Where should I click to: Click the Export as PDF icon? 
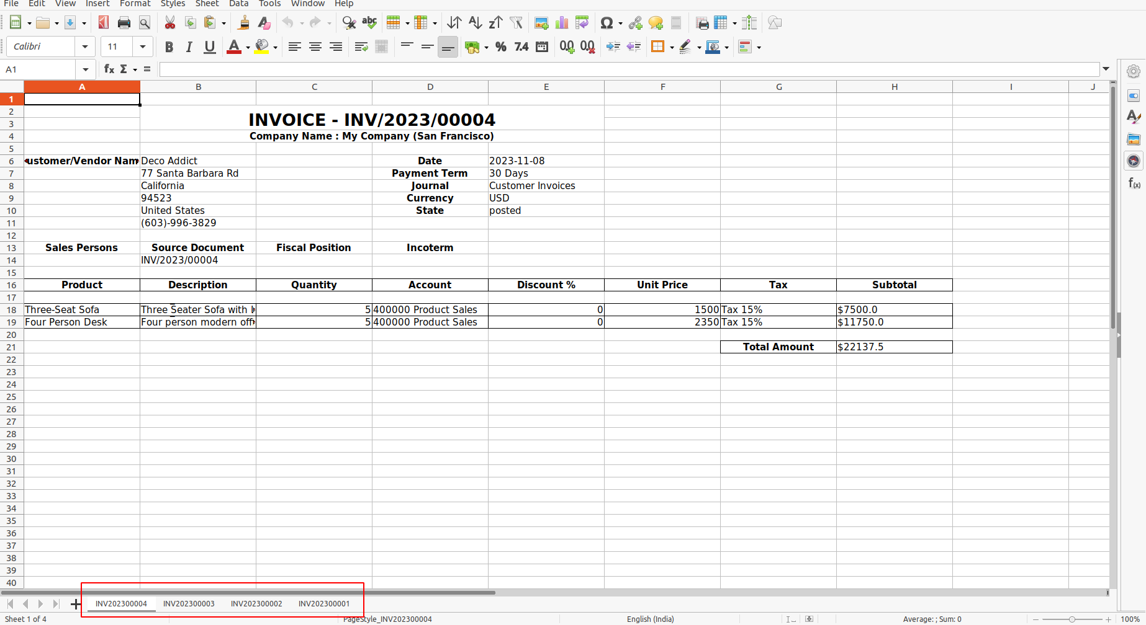pyautogui.click(x=104, y=23)
